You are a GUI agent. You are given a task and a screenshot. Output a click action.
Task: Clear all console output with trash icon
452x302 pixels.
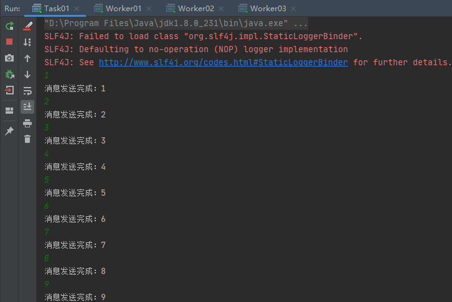(27, 139)
